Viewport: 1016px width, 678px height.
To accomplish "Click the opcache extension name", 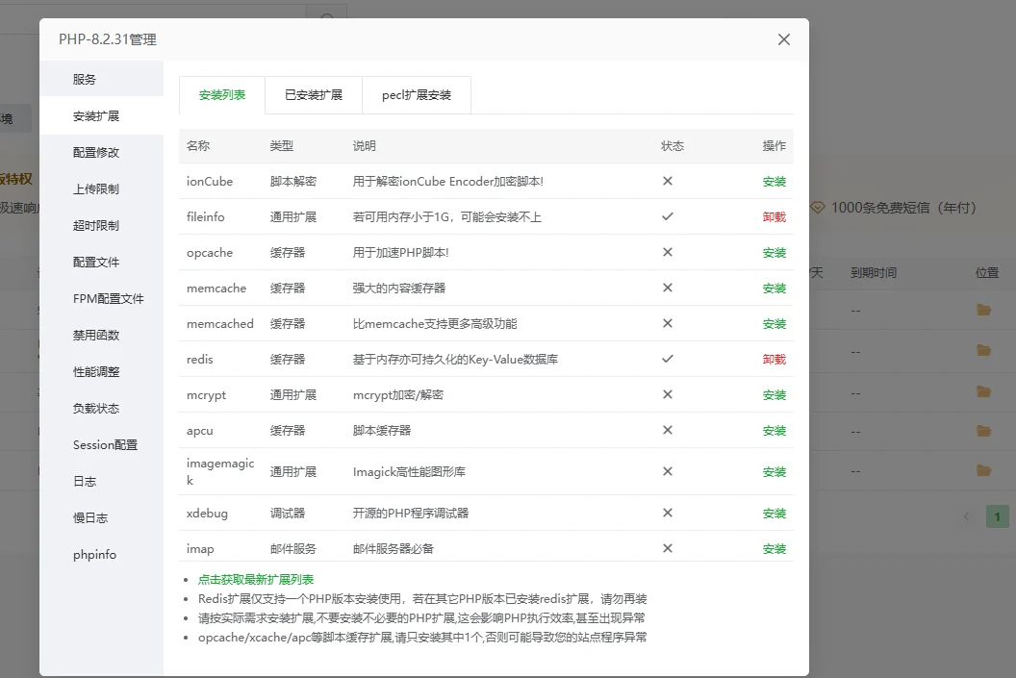I will click(210, 253).
